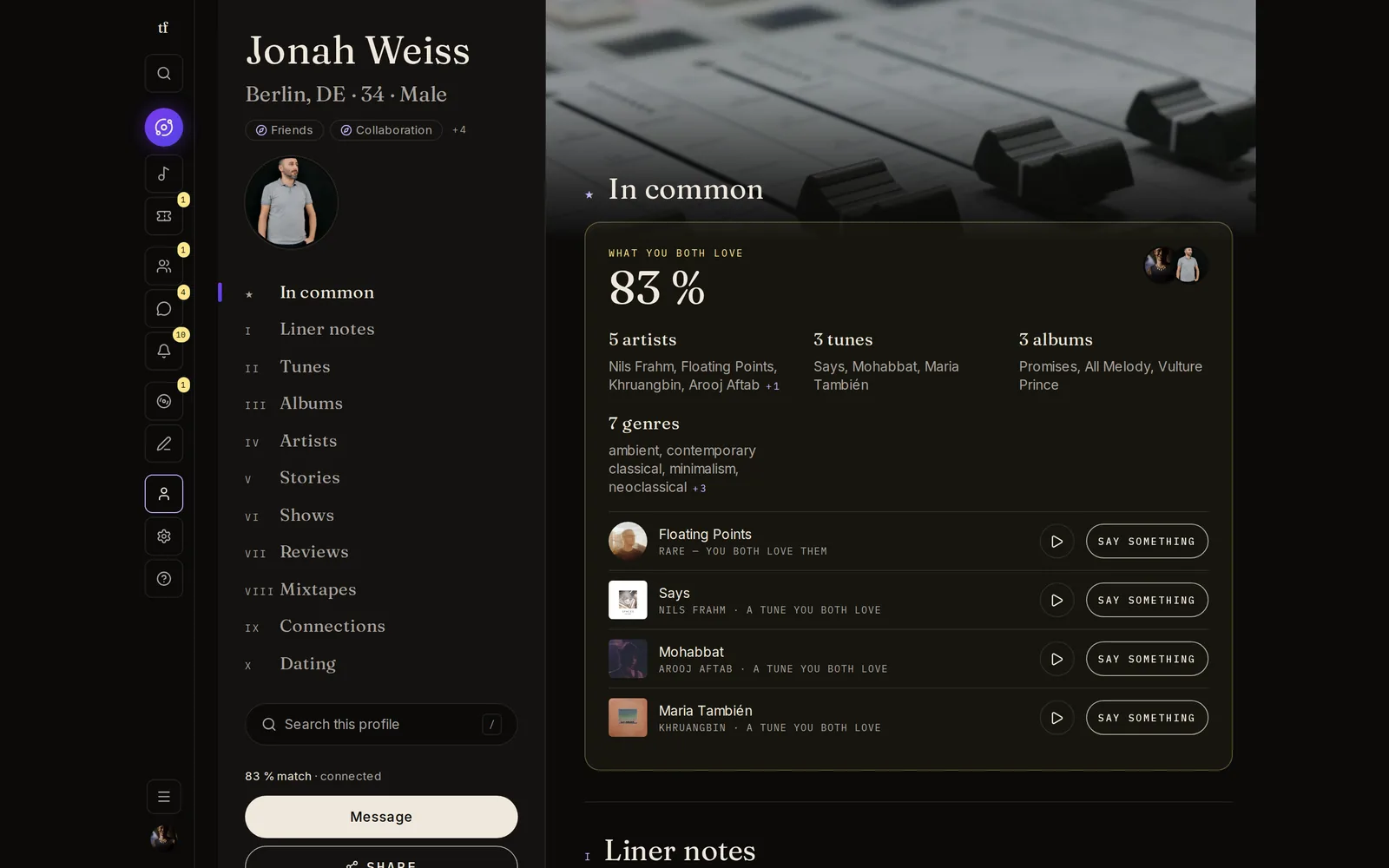This screenshot has height=868, width=1389.
Task: Open Jonah Weiss profile photo
Action: tap(291, 202)
